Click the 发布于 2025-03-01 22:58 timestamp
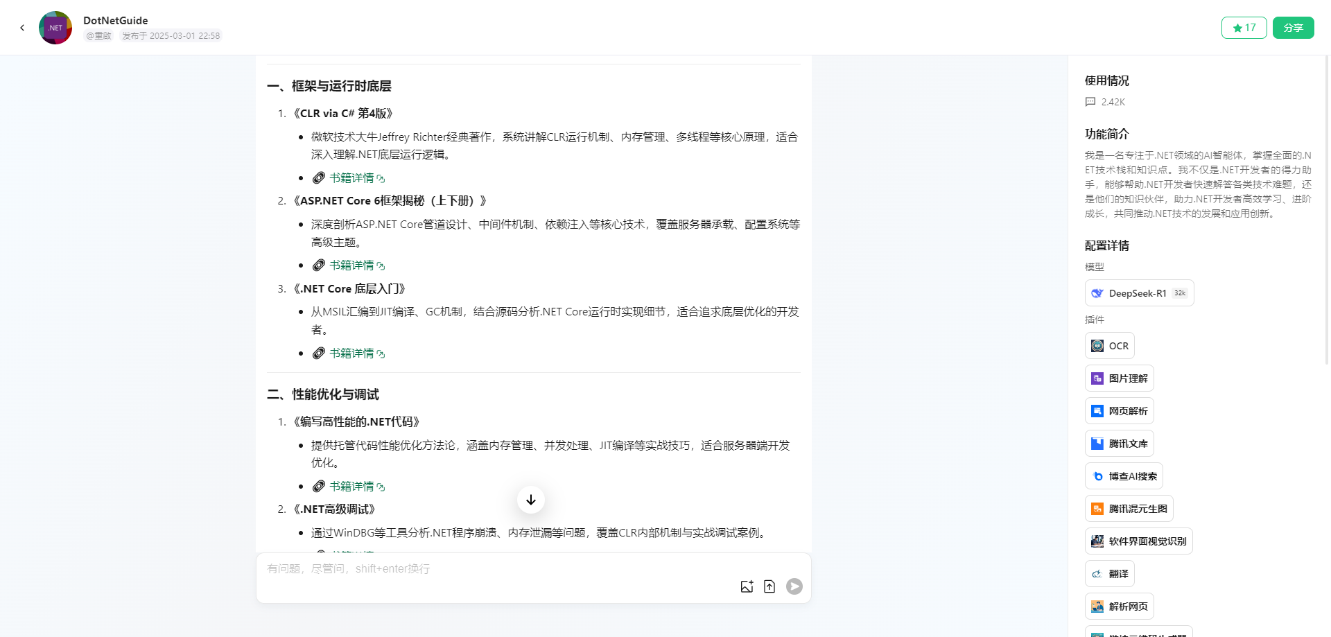 171,36
